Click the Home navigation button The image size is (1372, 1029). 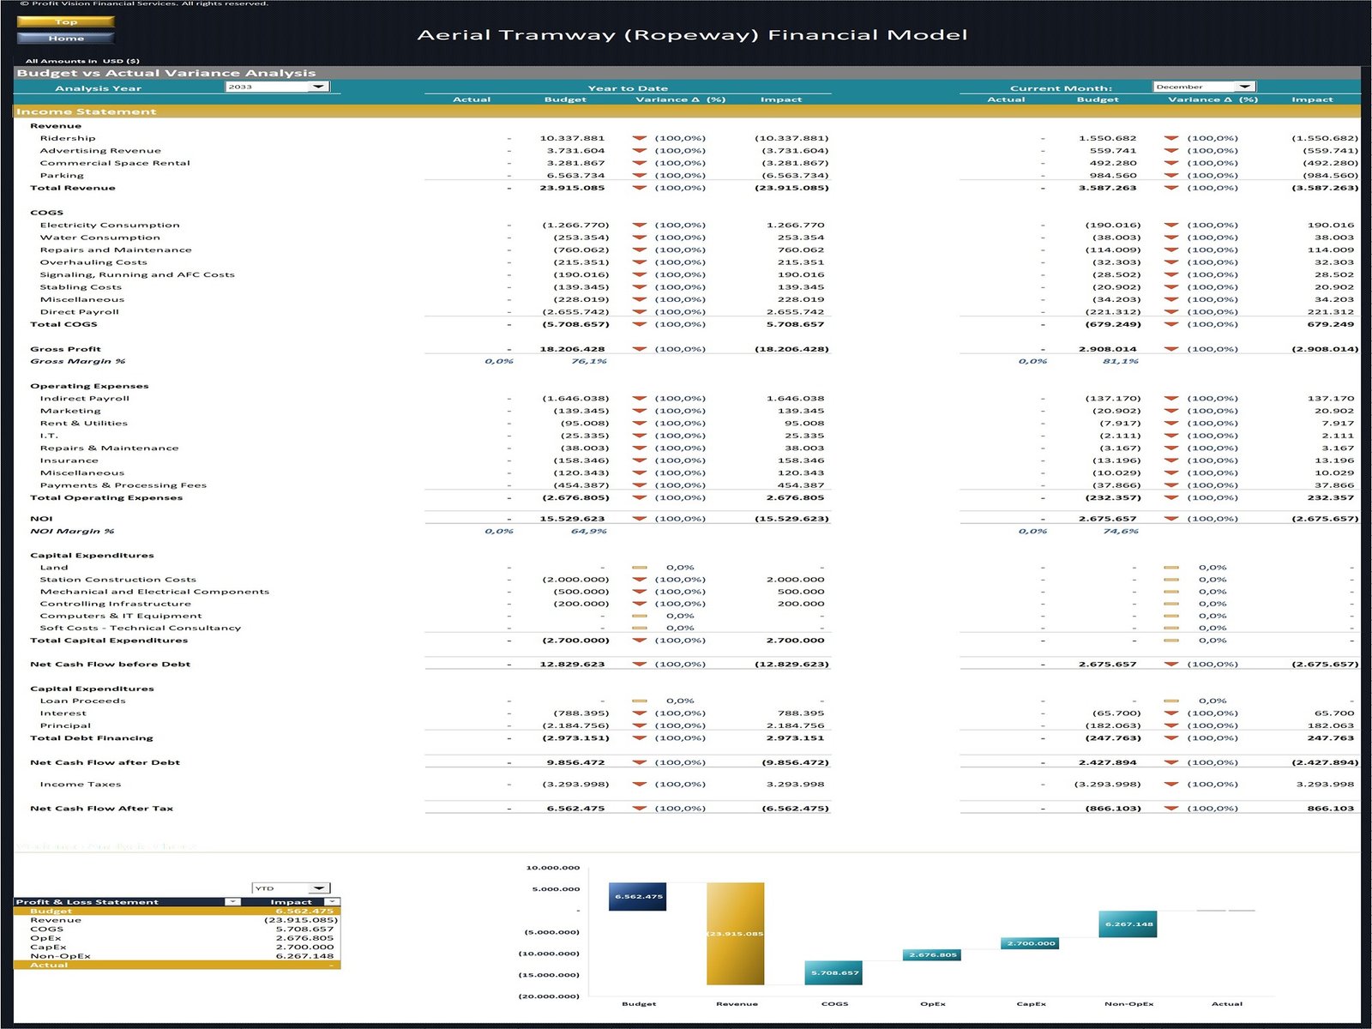(66, 38)
